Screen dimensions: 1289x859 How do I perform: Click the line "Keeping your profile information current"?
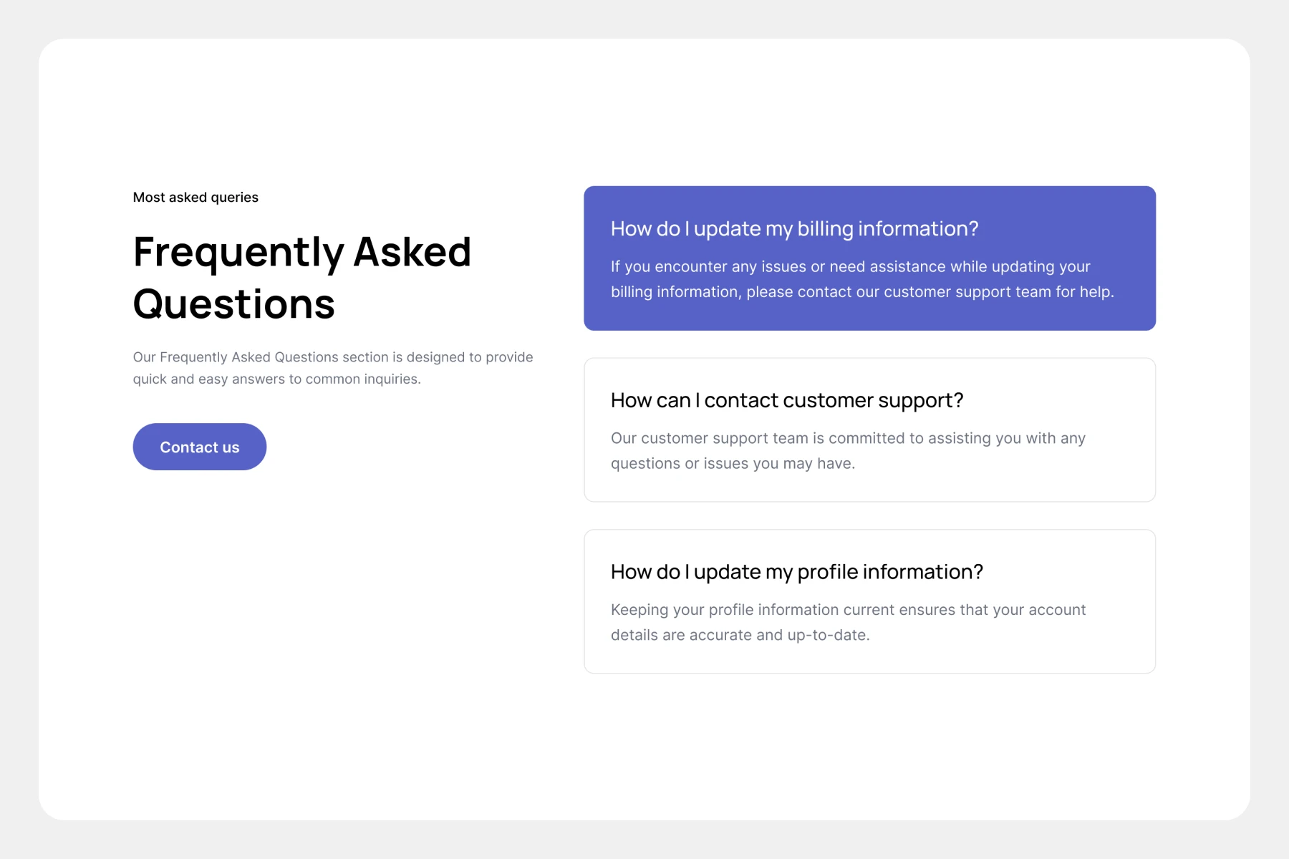click(x=848, y=610)
